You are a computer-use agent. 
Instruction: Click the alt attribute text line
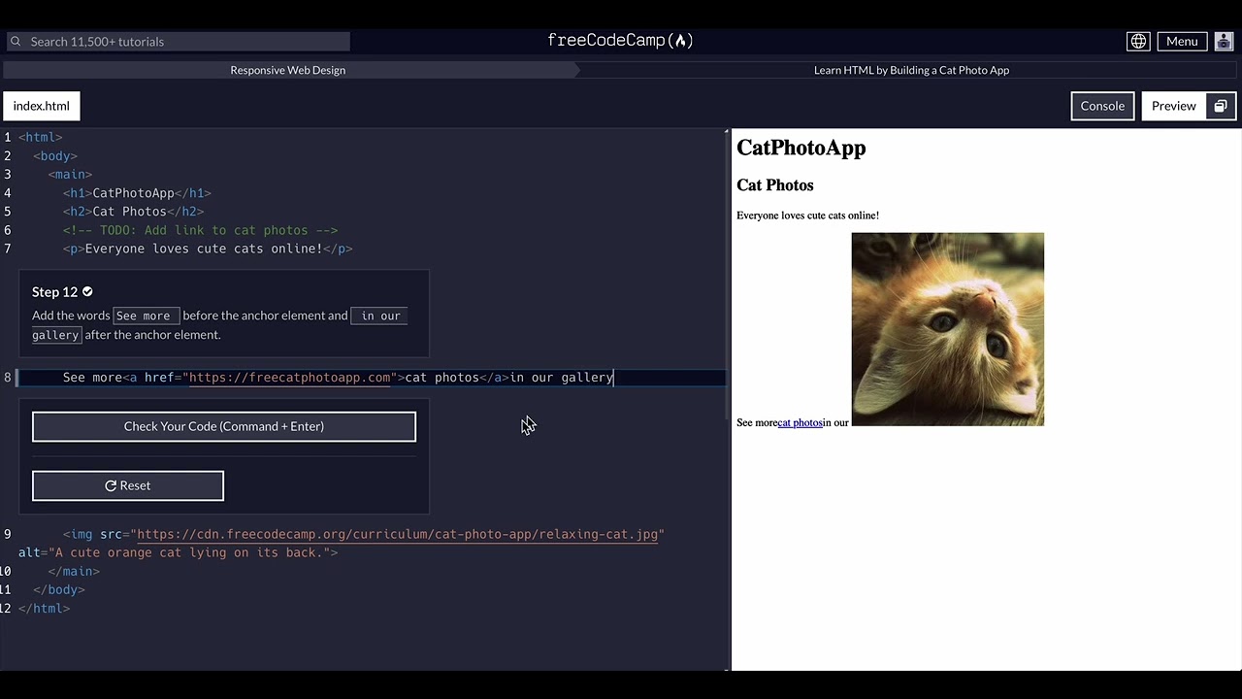[x=178, y=552]
